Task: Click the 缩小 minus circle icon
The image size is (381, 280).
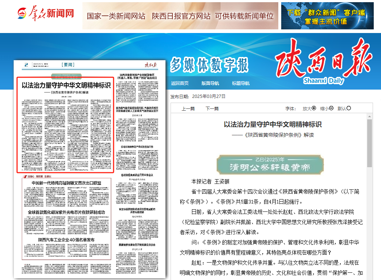Action: [331, 108]
